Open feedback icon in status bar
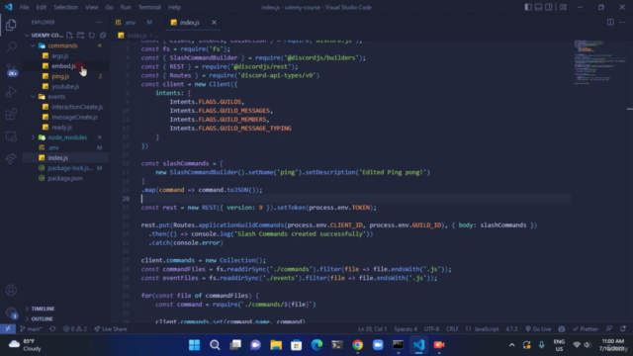Viewport: 633px width, 356px height. point(609,329)
